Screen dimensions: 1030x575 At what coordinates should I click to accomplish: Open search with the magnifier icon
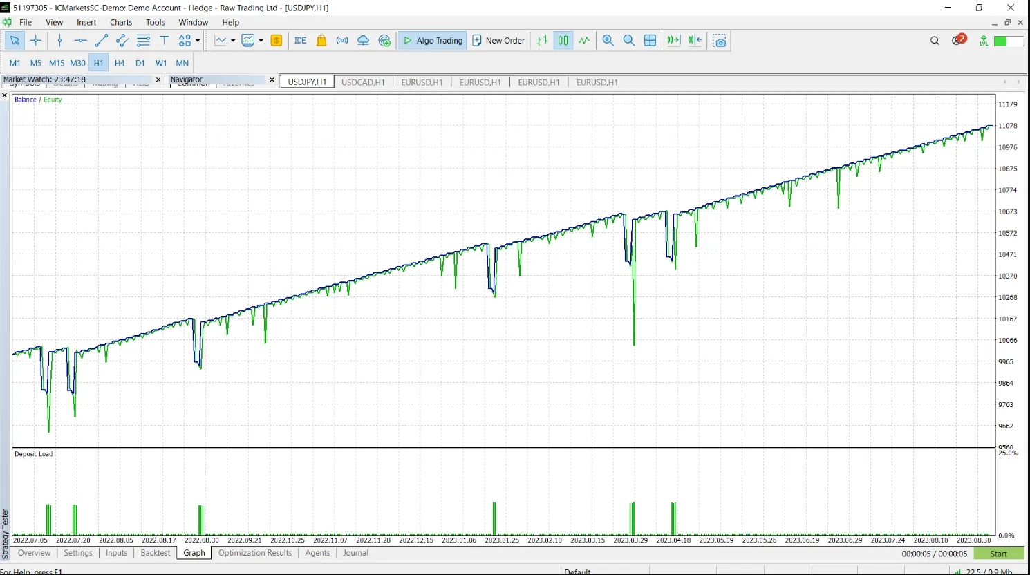pyautogui.click(x=935, y=41)
